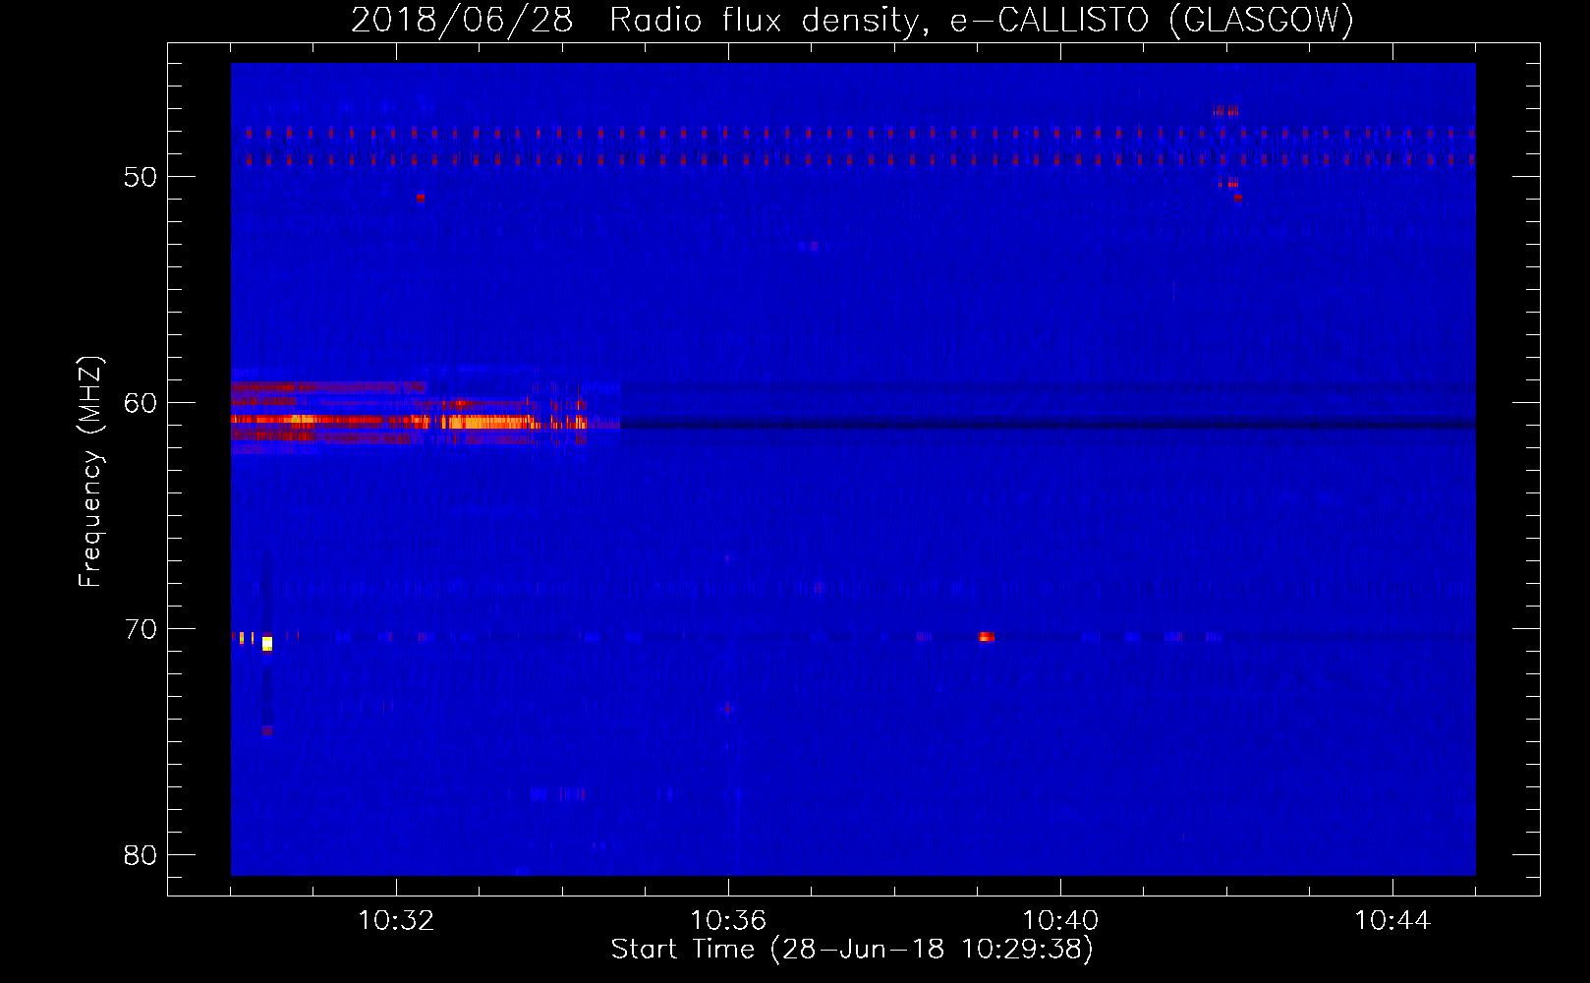Click the 10:36 time tick label

pyautogui.click(x=728, y=921)
